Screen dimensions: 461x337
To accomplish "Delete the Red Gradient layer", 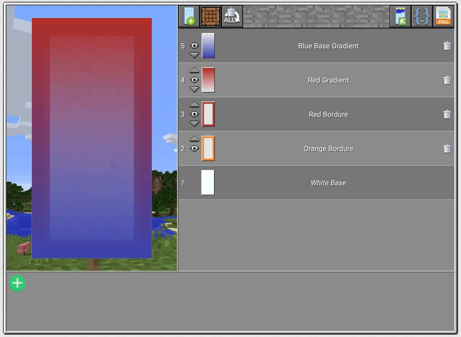I will click(447, 80).
